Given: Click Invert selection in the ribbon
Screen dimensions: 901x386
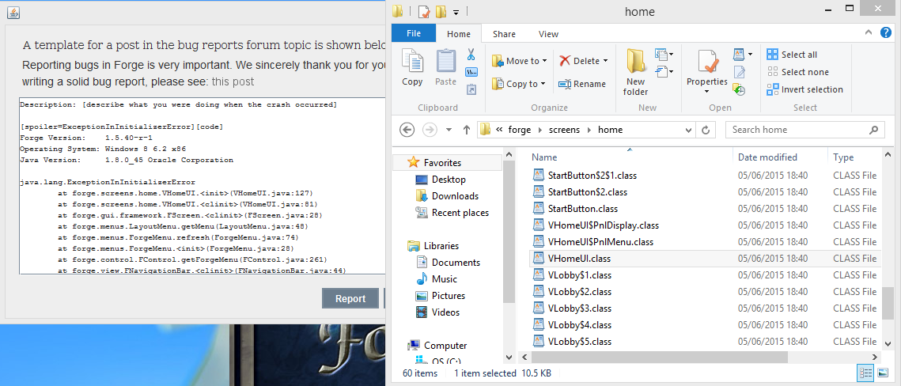Looking at the screenshot, I should 804,89.
